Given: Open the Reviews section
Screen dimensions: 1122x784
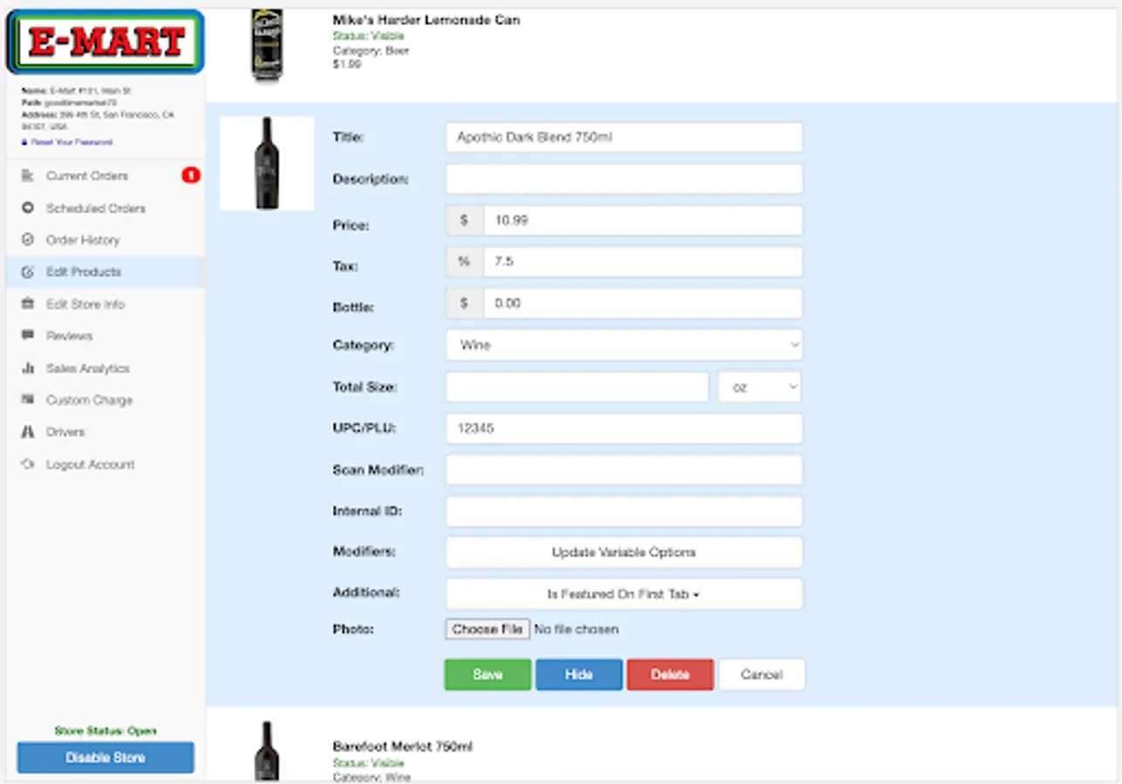Looking at the screenshot, I should click(x=69, y=335).
